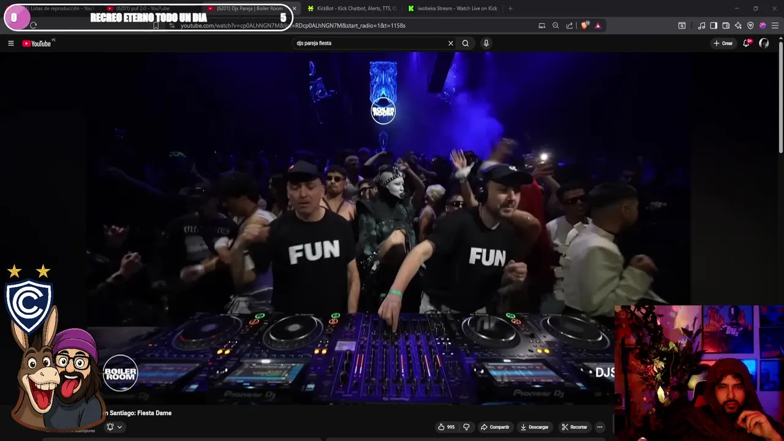This screenshot has height=441, width=784.
Task: Click the share page icon in the address bar
Action: (x=570, y=26)
